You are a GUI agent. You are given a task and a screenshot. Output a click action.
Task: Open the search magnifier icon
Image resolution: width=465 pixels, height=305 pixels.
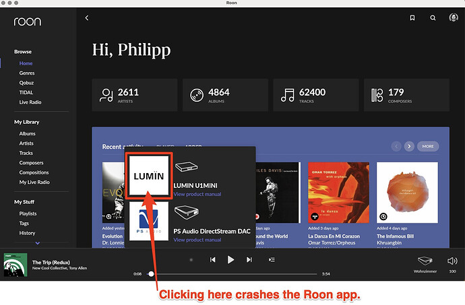click(x=433, y=18)
